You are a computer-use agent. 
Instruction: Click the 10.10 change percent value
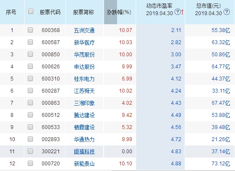point(126,164)
